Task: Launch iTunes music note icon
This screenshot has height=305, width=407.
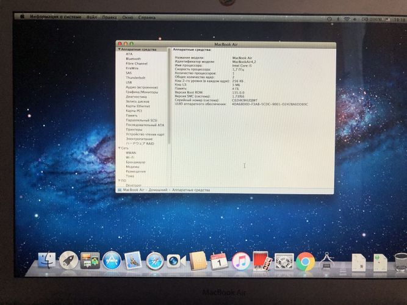Action: pyautogui.click(x=241, y=261)
